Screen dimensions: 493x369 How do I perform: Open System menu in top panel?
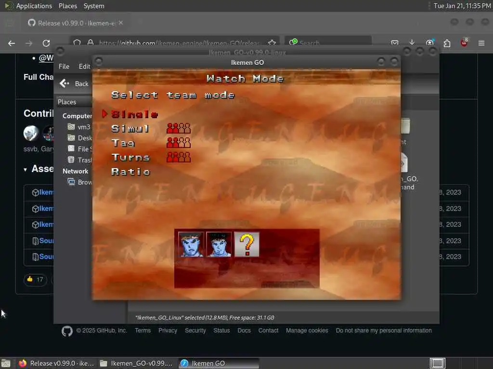point(94,6)
